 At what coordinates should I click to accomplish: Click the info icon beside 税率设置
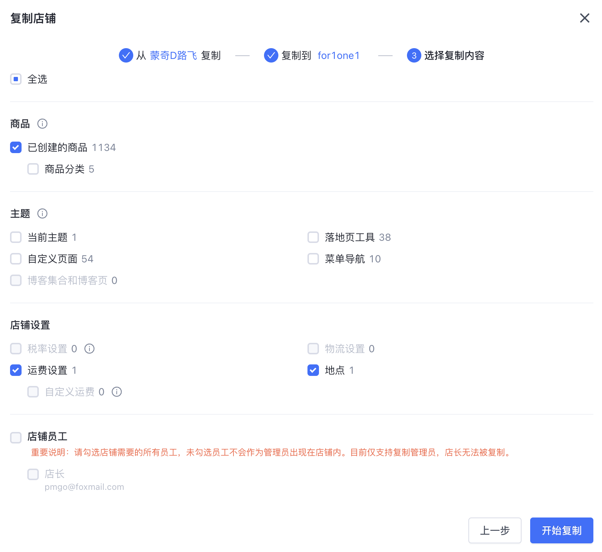tap(89, 349)
